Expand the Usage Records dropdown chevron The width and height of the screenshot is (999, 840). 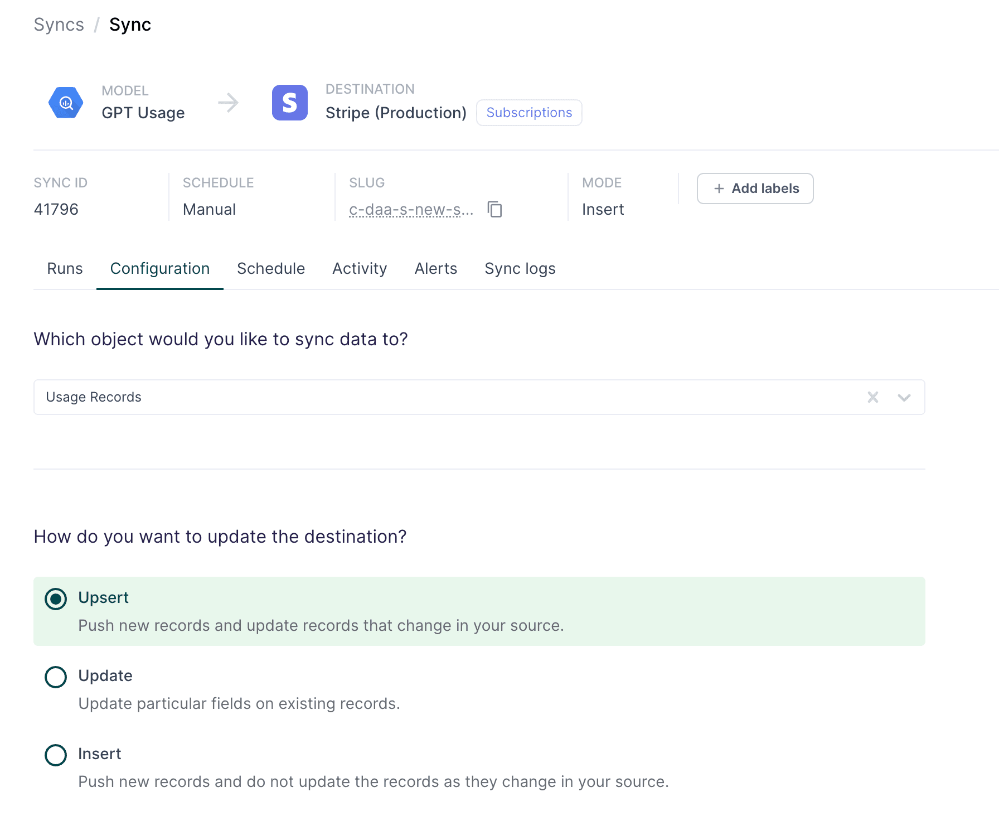904,397
